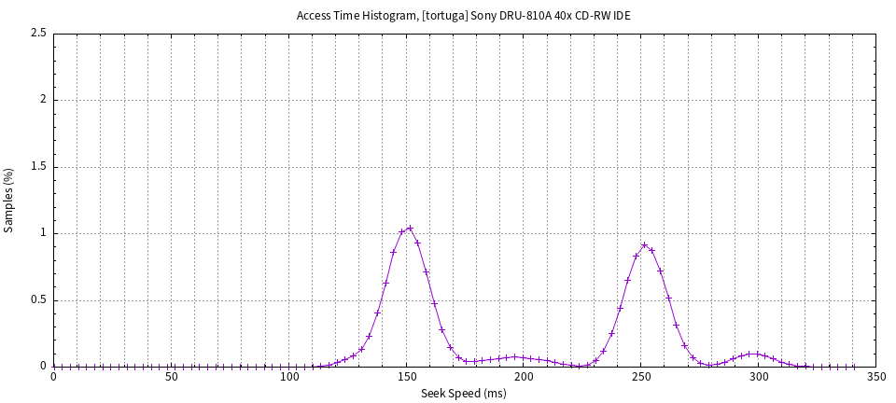896x403 pixels.
Task: Click the Seek Speed (ms) axis label
Action: [x=464, y=394]
